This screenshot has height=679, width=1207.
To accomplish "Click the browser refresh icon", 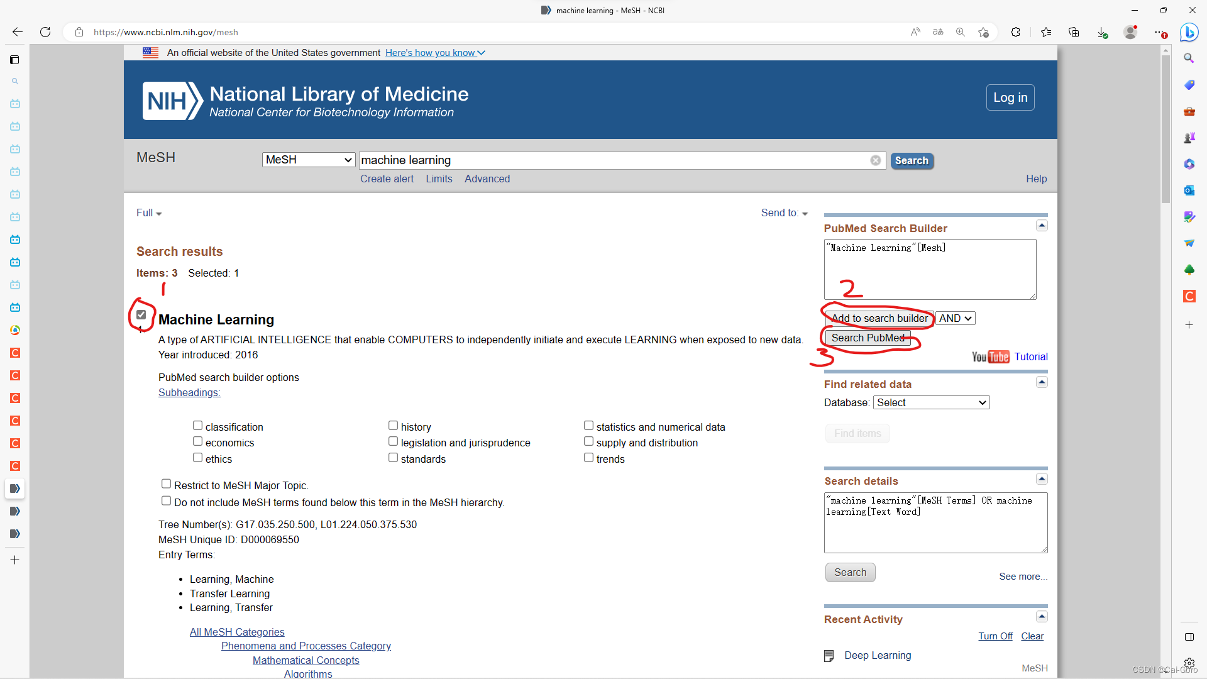I will (x=45, y=32).
